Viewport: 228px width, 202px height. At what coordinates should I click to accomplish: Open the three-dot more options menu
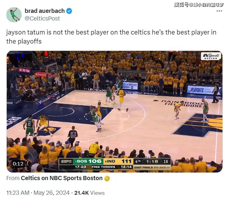[219, 11]
